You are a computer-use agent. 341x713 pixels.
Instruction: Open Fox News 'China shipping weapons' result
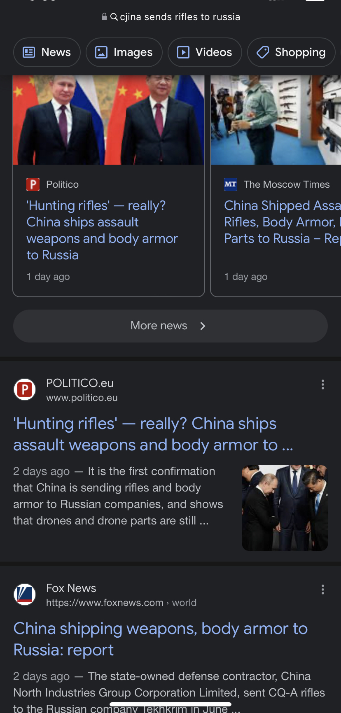(160, 639)
